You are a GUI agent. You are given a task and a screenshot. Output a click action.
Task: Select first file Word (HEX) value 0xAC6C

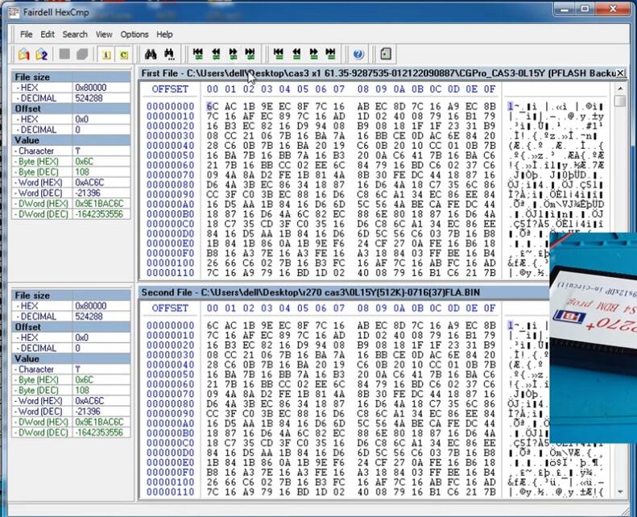point(89,183)
